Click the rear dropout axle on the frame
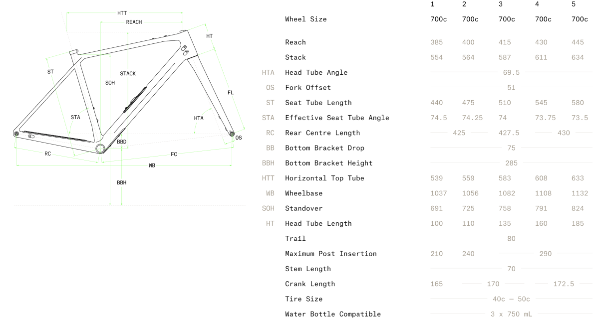 pyautogui.click(x=16, y=134)
